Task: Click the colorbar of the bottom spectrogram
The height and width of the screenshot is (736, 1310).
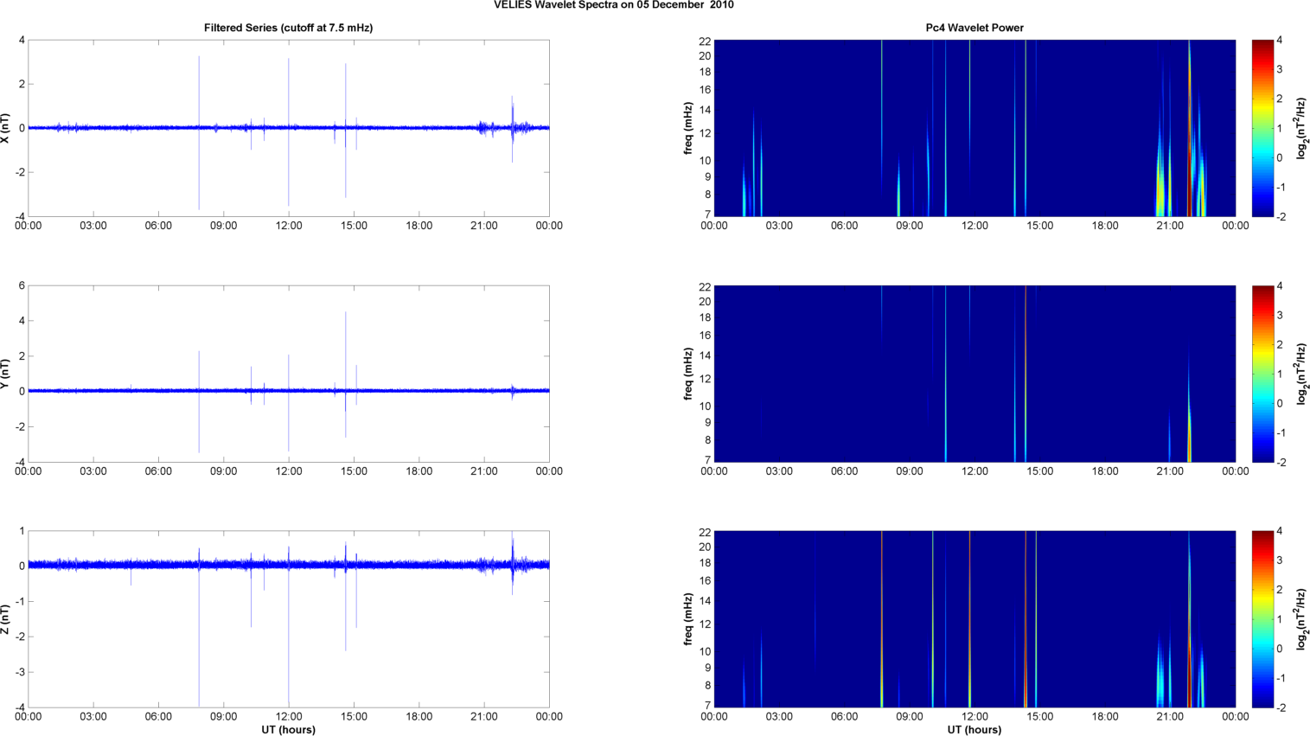Action: tap(1262, 619)
